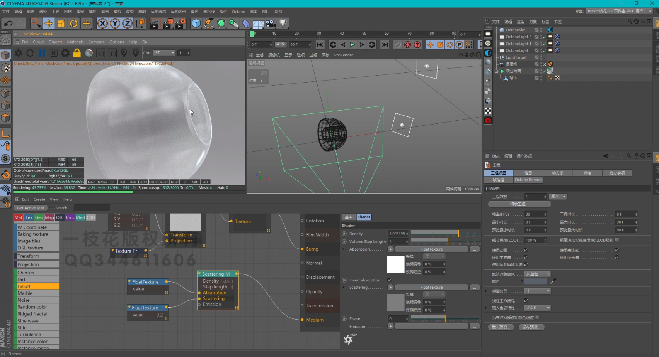This screenshot has width=659, height=357.
Task: Click the Get Active Mat button
Action: [x=31, y=208]
